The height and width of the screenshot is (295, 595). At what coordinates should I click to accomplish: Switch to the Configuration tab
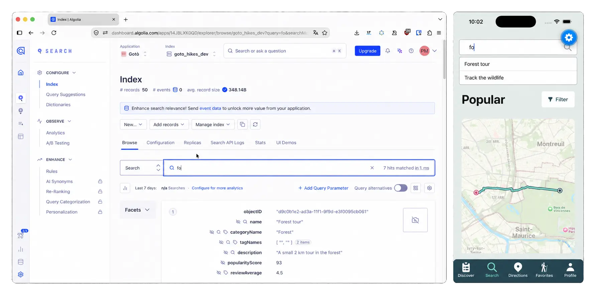160,143
